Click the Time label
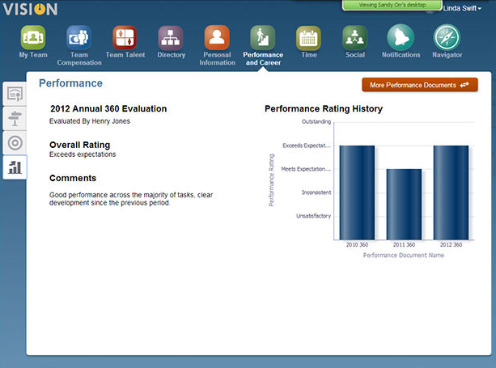Image resolution: width=496 pixels, height=368 pixels. 309,55
